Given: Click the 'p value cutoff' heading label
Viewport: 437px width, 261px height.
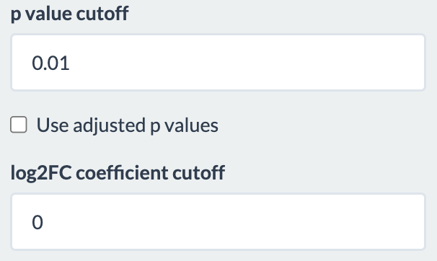Looking at the screenshot, I should pyautogui.click(x=69, y=14).
